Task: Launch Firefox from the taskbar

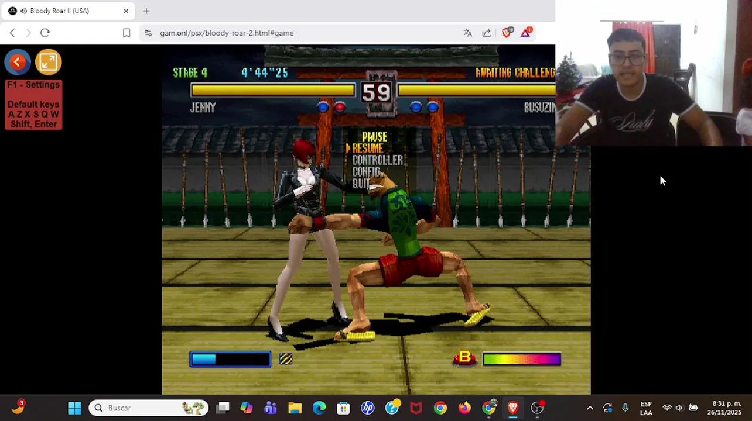Action: (464, 408)
